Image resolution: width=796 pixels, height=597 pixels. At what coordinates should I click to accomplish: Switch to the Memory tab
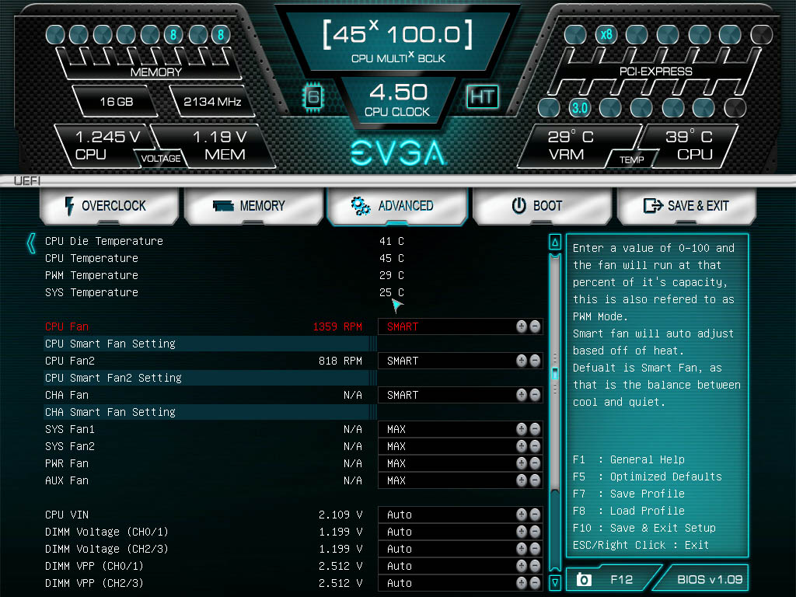click(254, 205)
